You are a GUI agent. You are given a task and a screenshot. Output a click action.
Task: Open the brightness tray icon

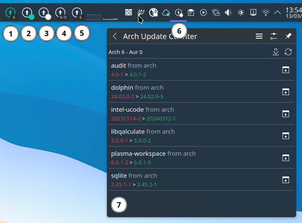pos(241,13)
